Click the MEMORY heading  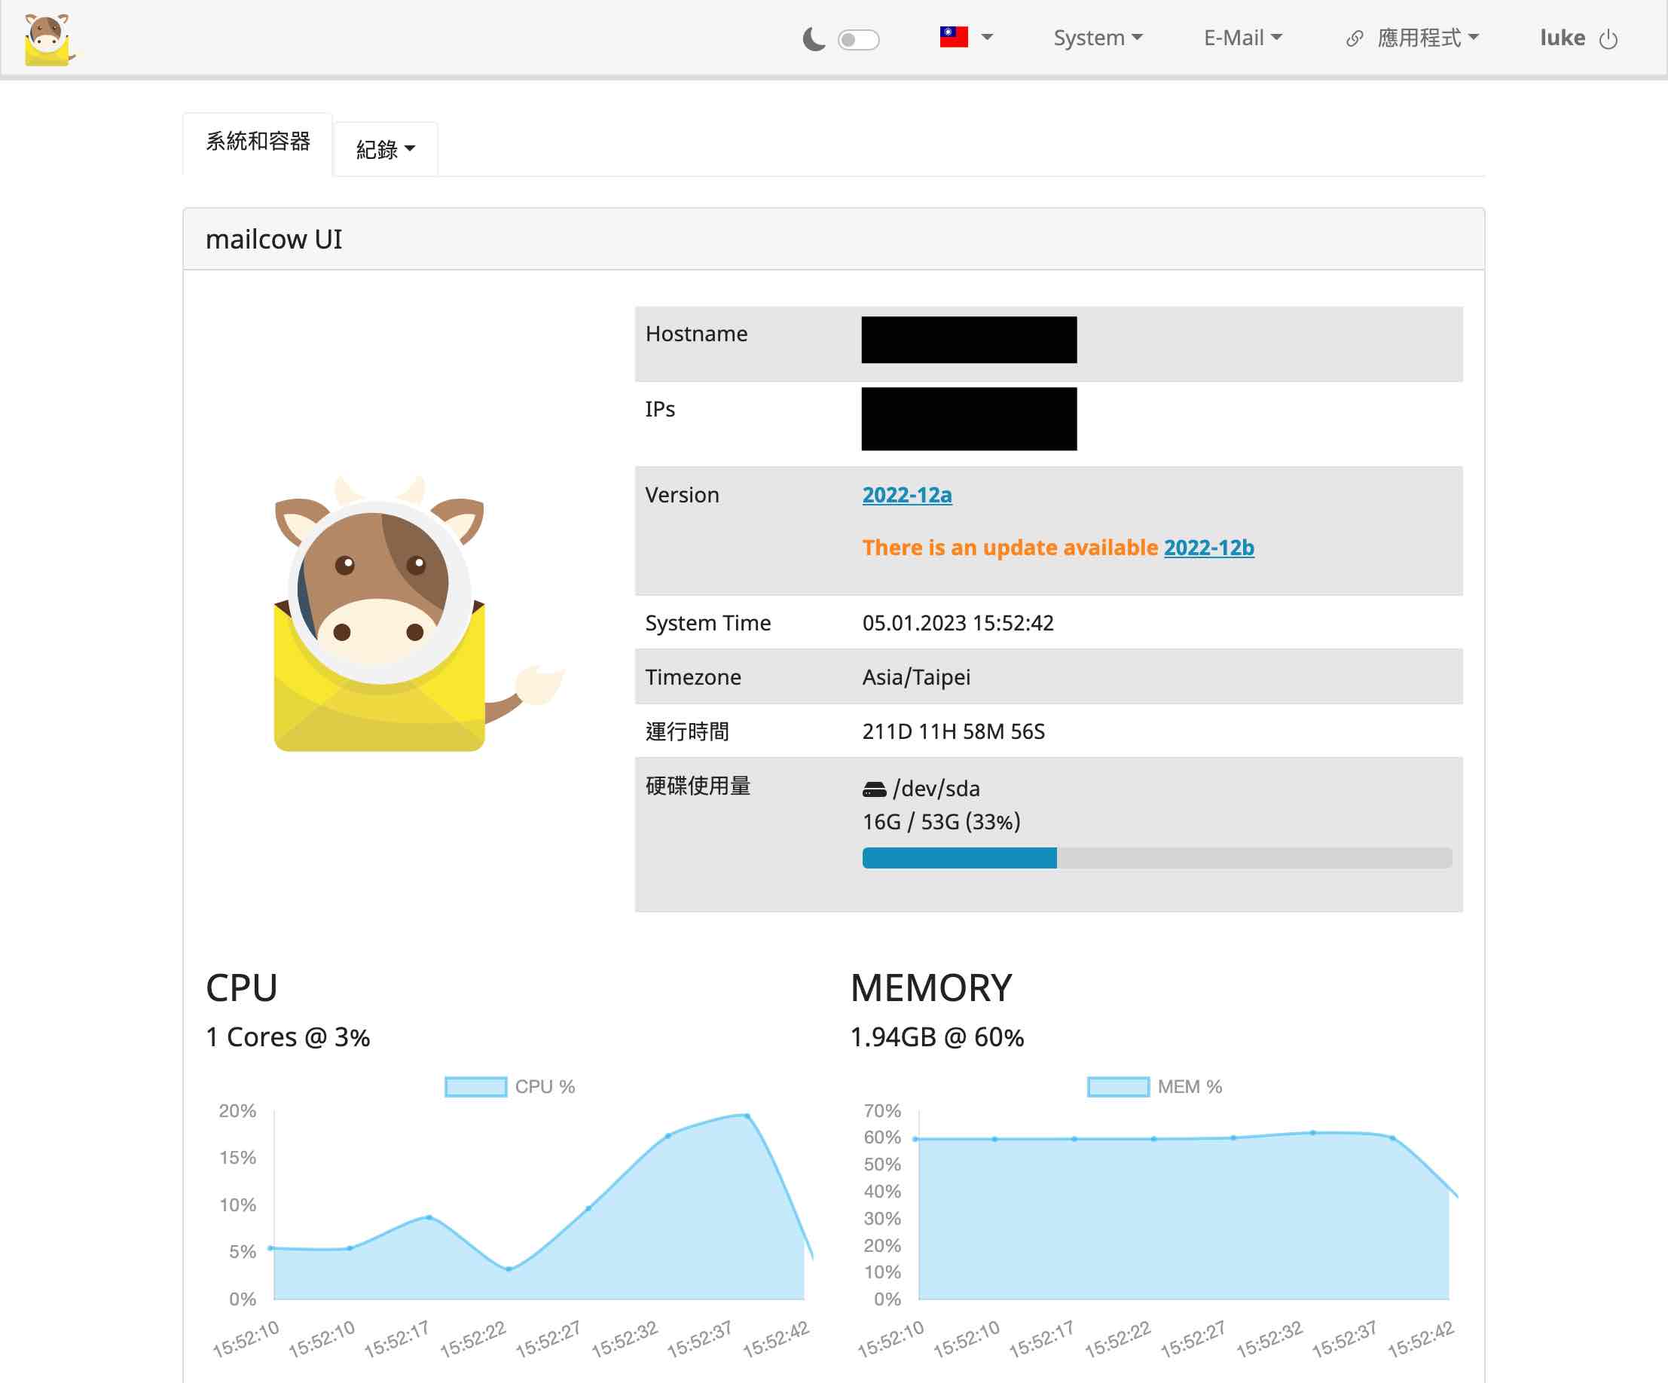point(931,988)
